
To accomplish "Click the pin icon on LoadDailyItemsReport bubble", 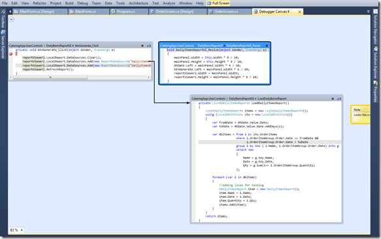I will click(x=339, y=99).
